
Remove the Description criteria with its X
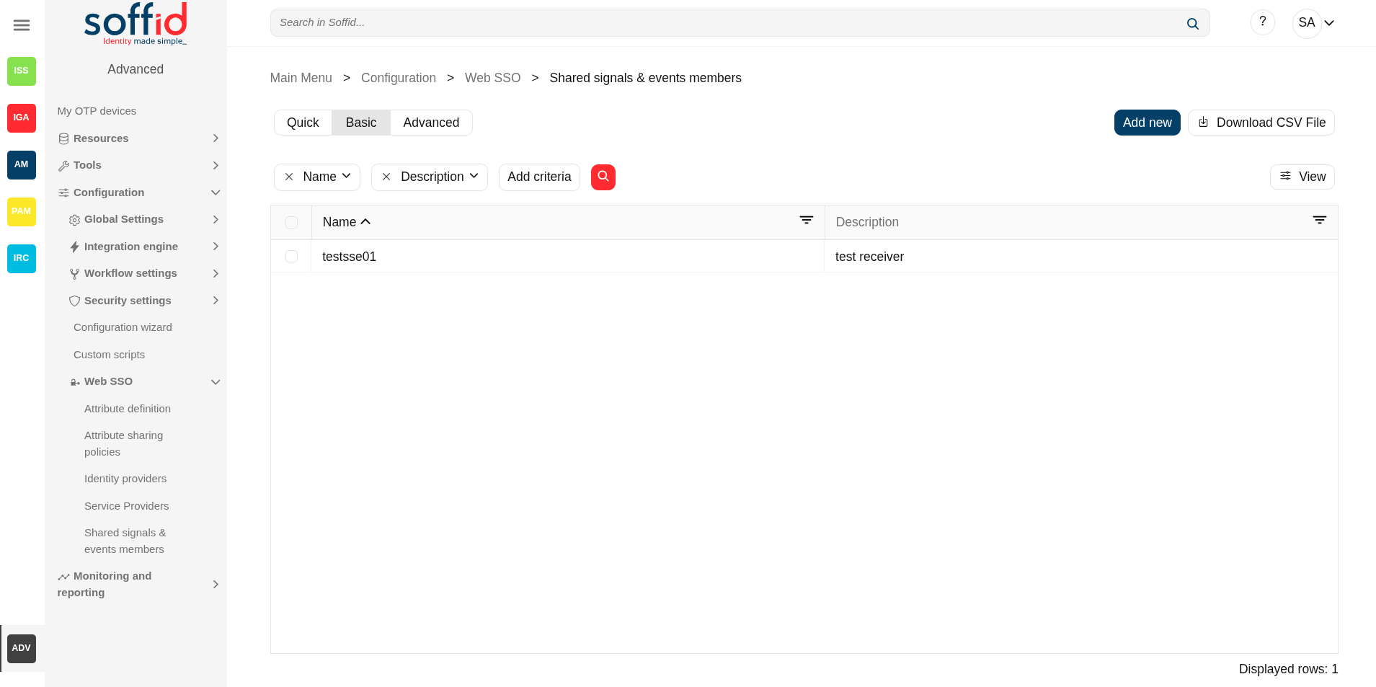[x=386, y=177]
